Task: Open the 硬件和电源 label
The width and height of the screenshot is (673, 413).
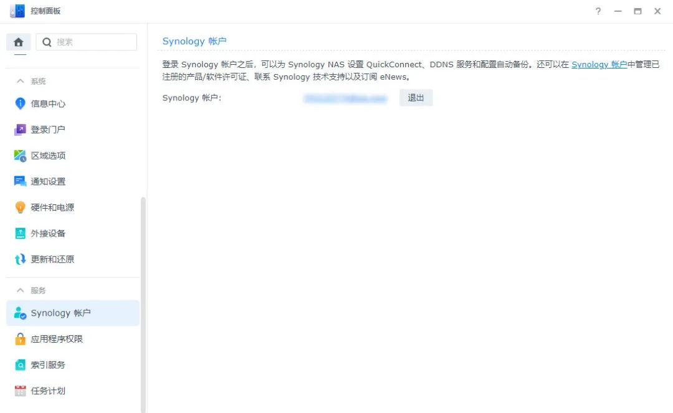Action: tap(52, 207)
